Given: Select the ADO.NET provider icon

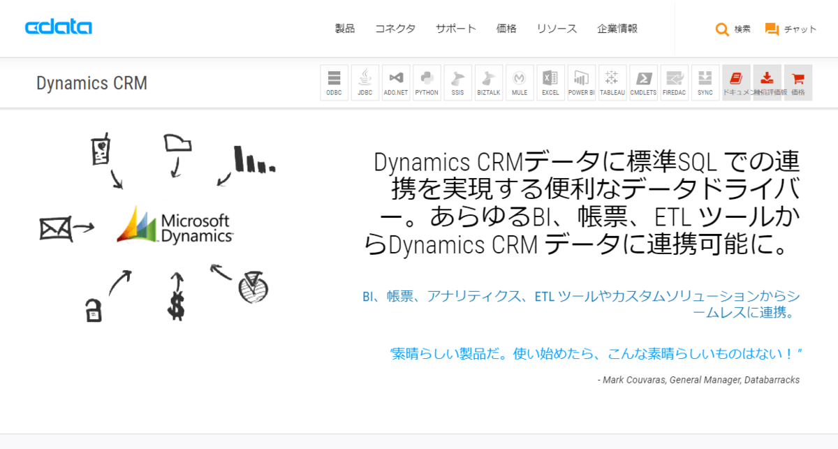Looking at the screenshot, I should click(396, 82).
